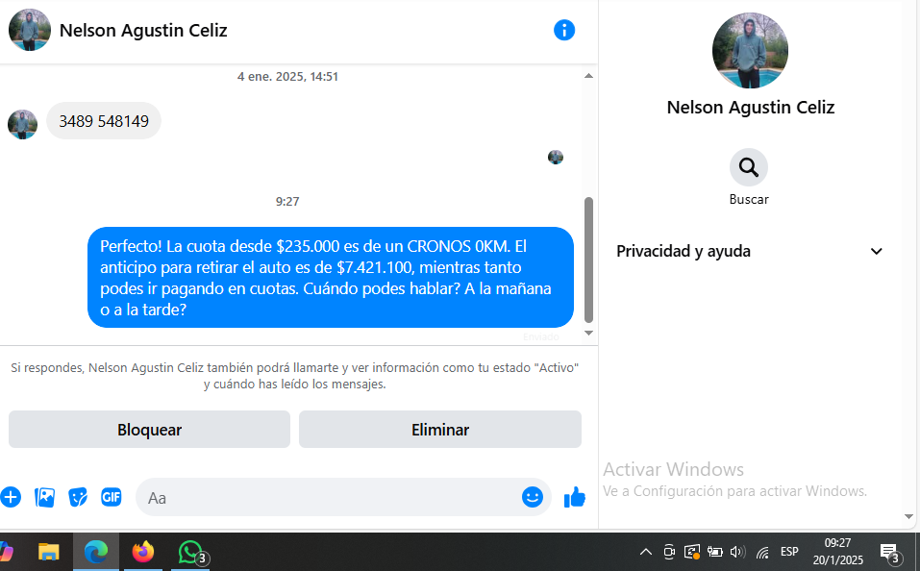Screen dimensions: 920x571
Task: Open Nelson Agustin Celiz's large profile picture
Action: click(750, 50)
